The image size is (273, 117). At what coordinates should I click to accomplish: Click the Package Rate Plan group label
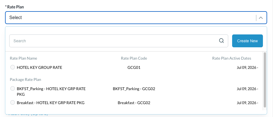click(25, 79)
